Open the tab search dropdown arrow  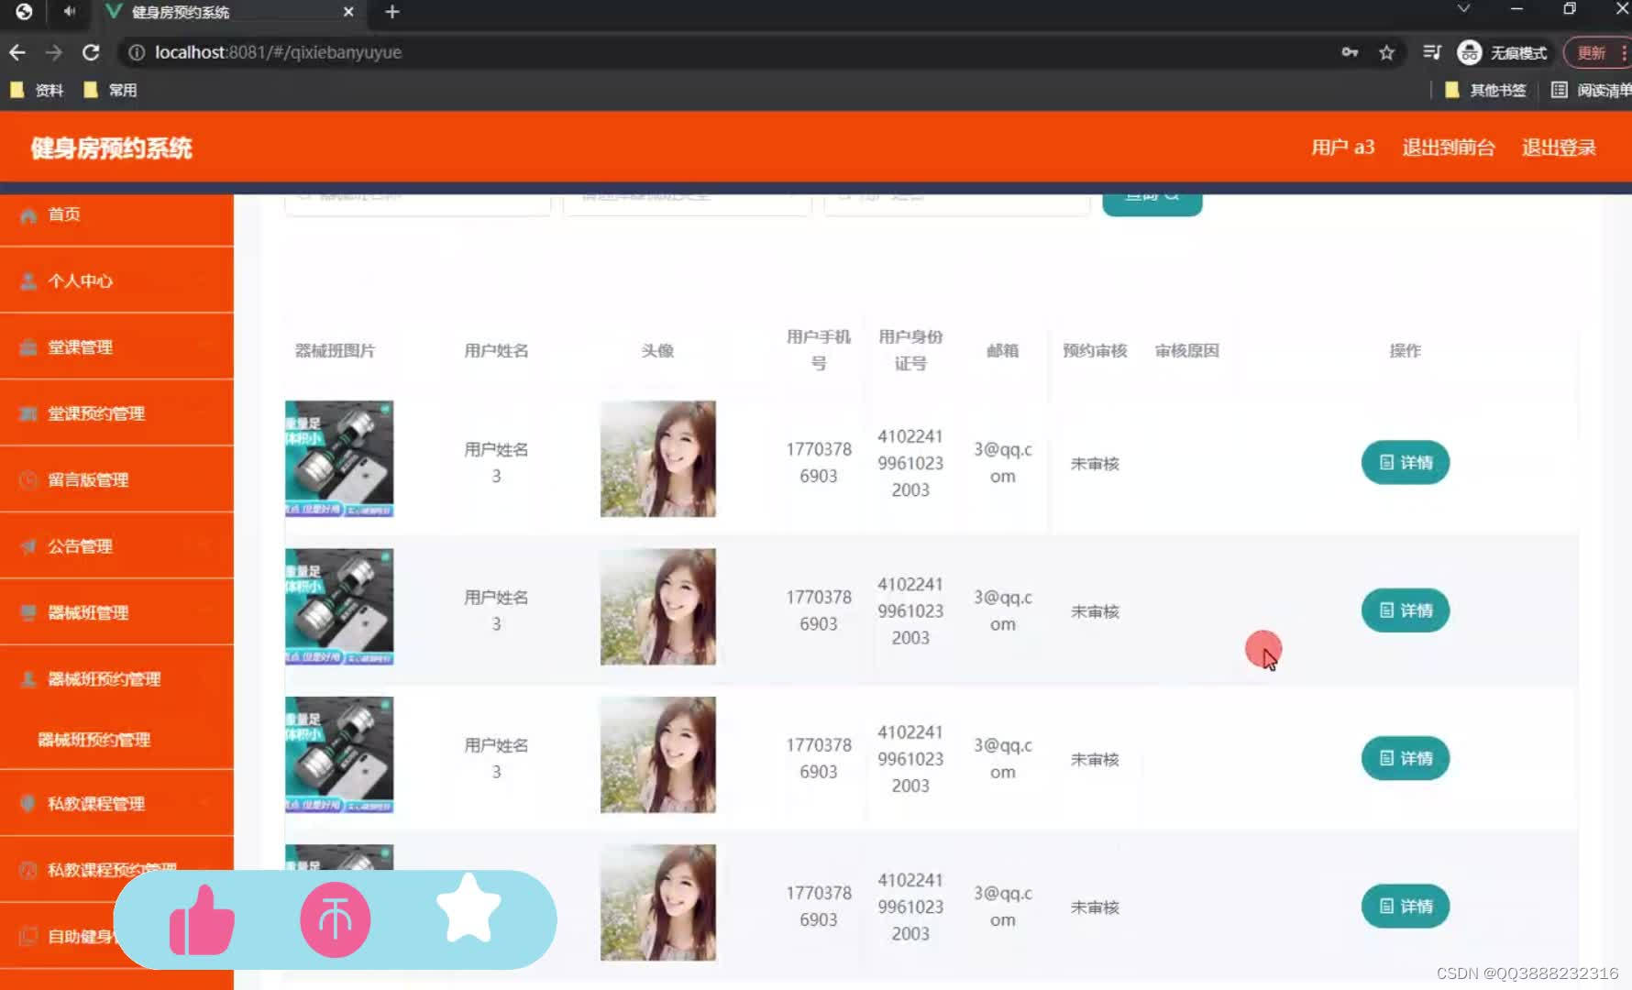(x=1463, y=9)
